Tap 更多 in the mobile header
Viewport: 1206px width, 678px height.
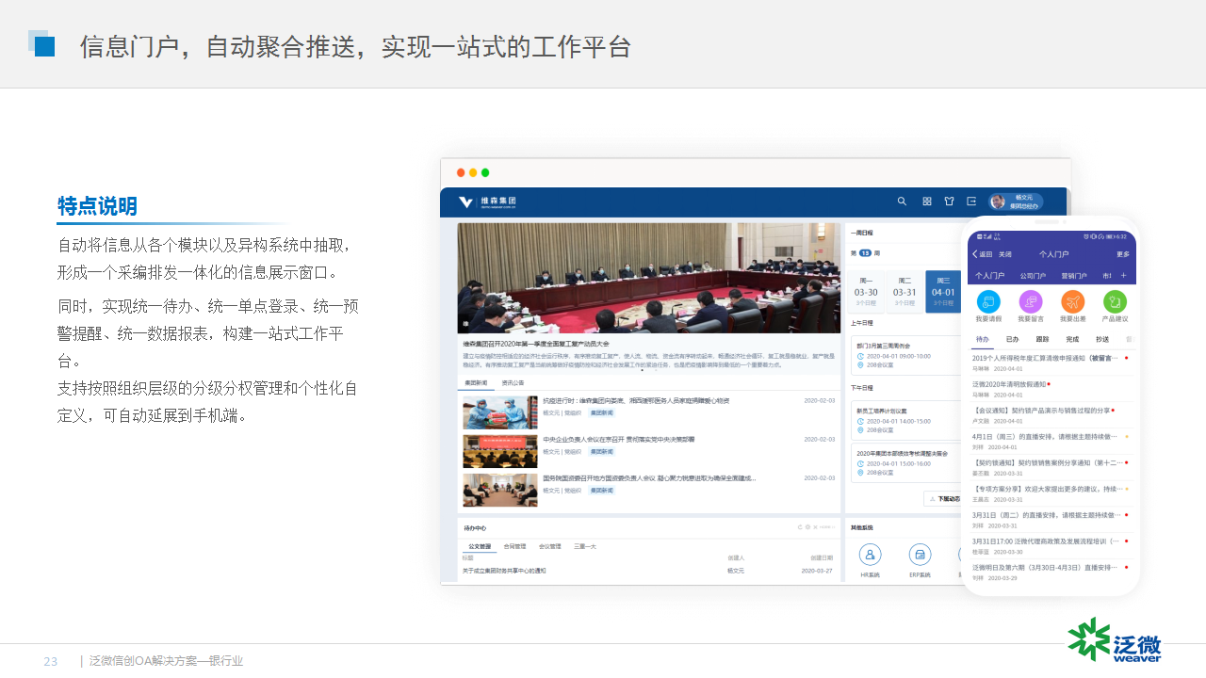[1122, 254]
